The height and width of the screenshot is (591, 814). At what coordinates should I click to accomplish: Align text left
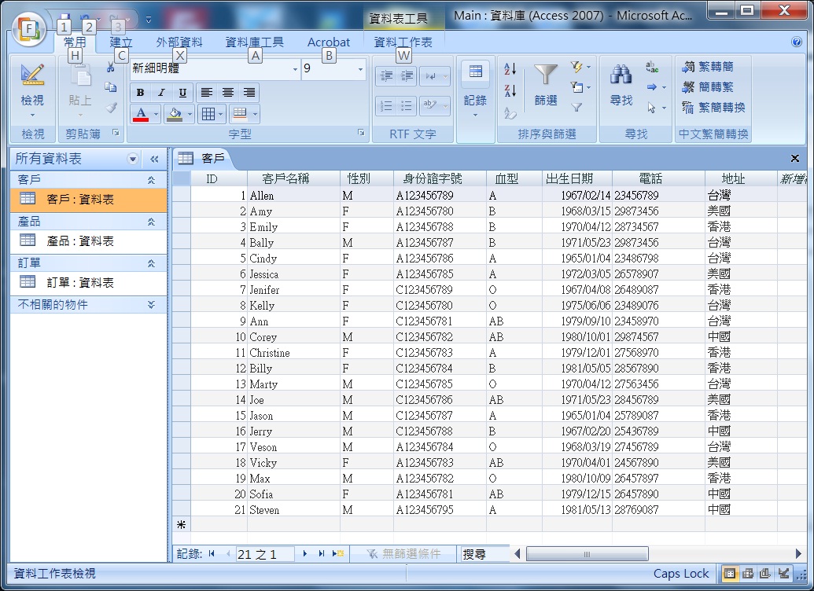[207, 93]
